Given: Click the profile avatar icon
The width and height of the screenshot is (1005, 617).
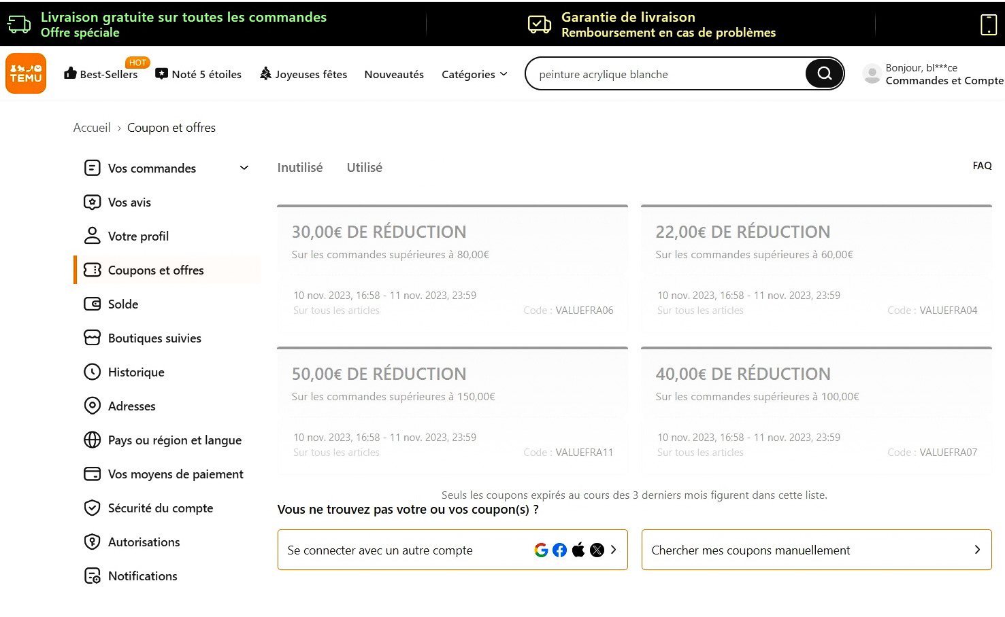Looking at the screenshot, I should coord(872,73).
